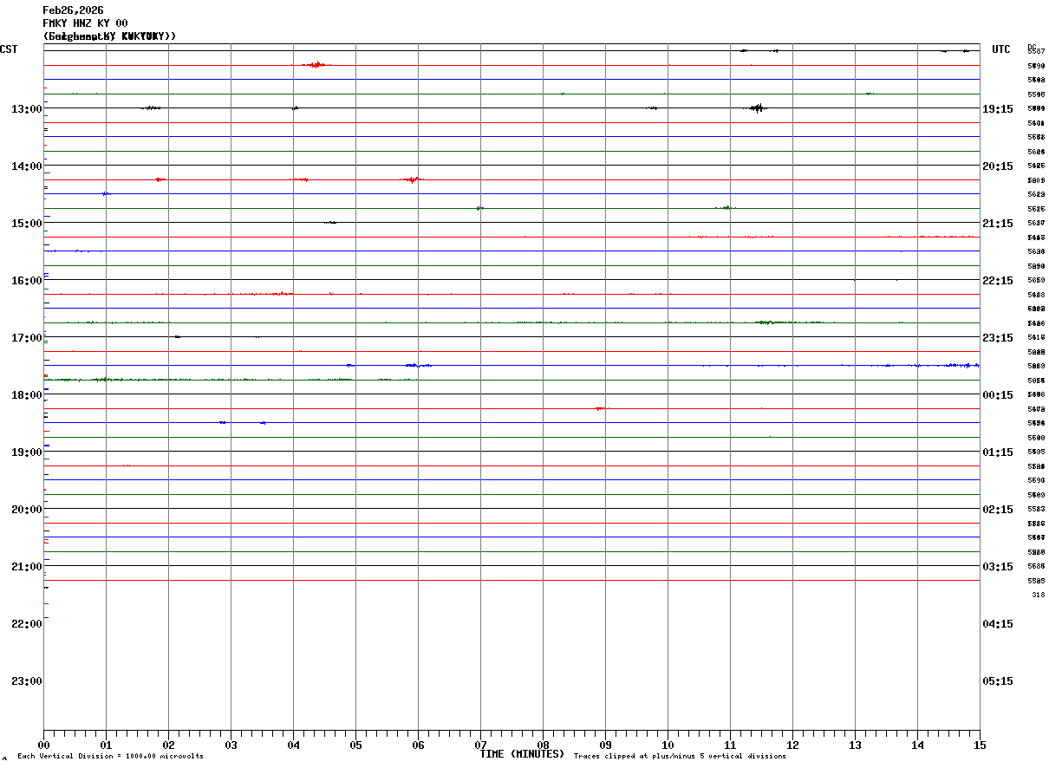Viewport: 1049px width, 768px height.
Task: Click the 18:00 CST time label
Action: click(26, 394)
